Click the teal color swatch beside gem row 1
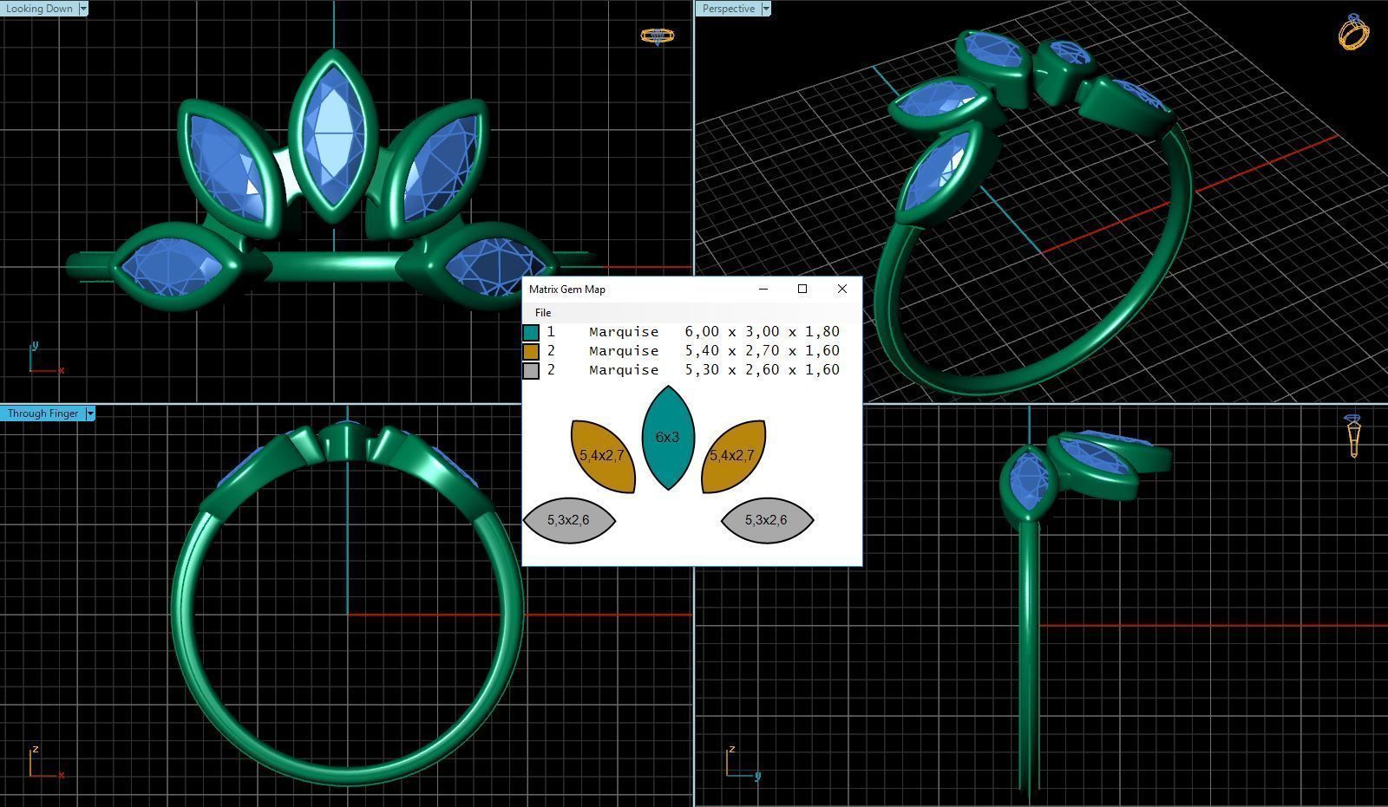The image size is (1388, 807). (x=529, y=331)
